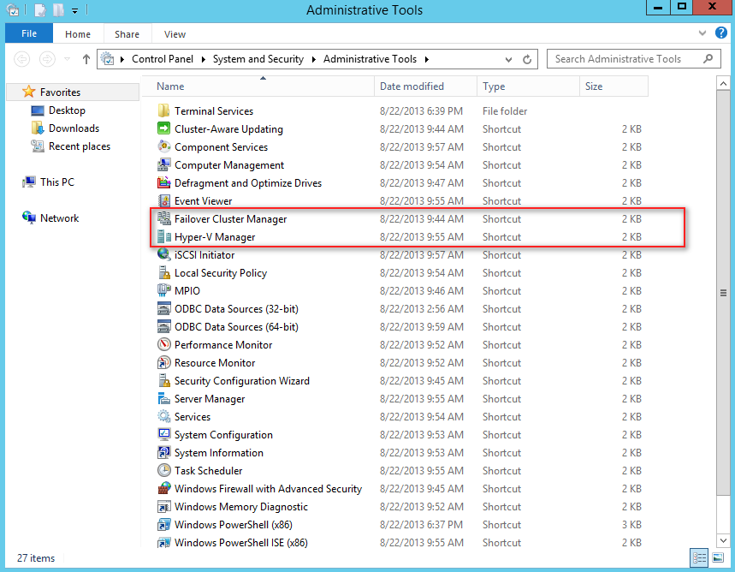The image size is (735, 572).
Task: Click the vertical scrollbar thumb
Action: [723, 292]
